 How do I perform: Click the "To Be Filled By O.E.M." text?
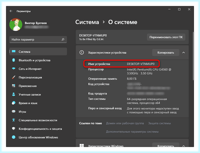click(x=92, y=39)
